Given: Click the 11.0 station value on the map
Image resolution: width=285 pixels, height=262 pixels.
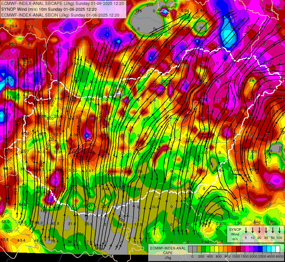Looking at the screenshot, I should coord(138,242).
